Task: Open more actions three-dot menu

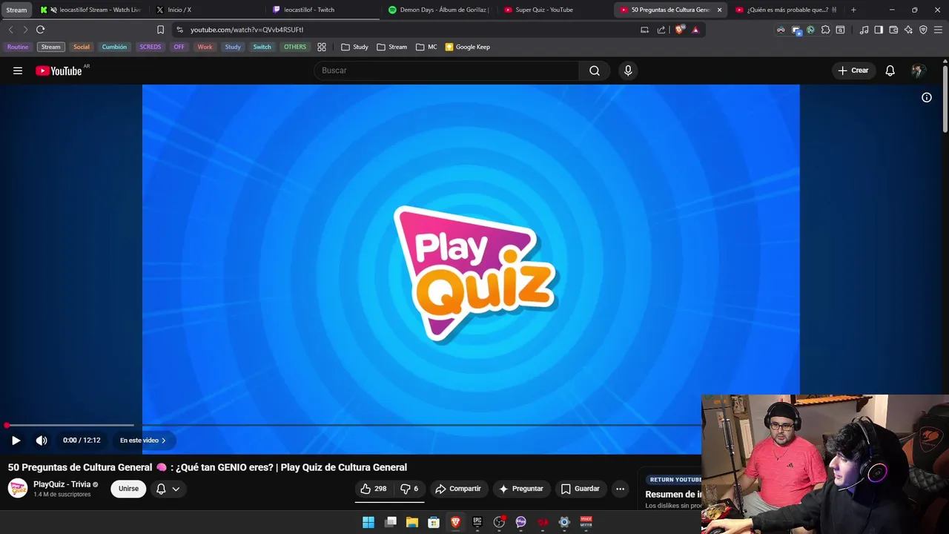Action: pos(620,489)
